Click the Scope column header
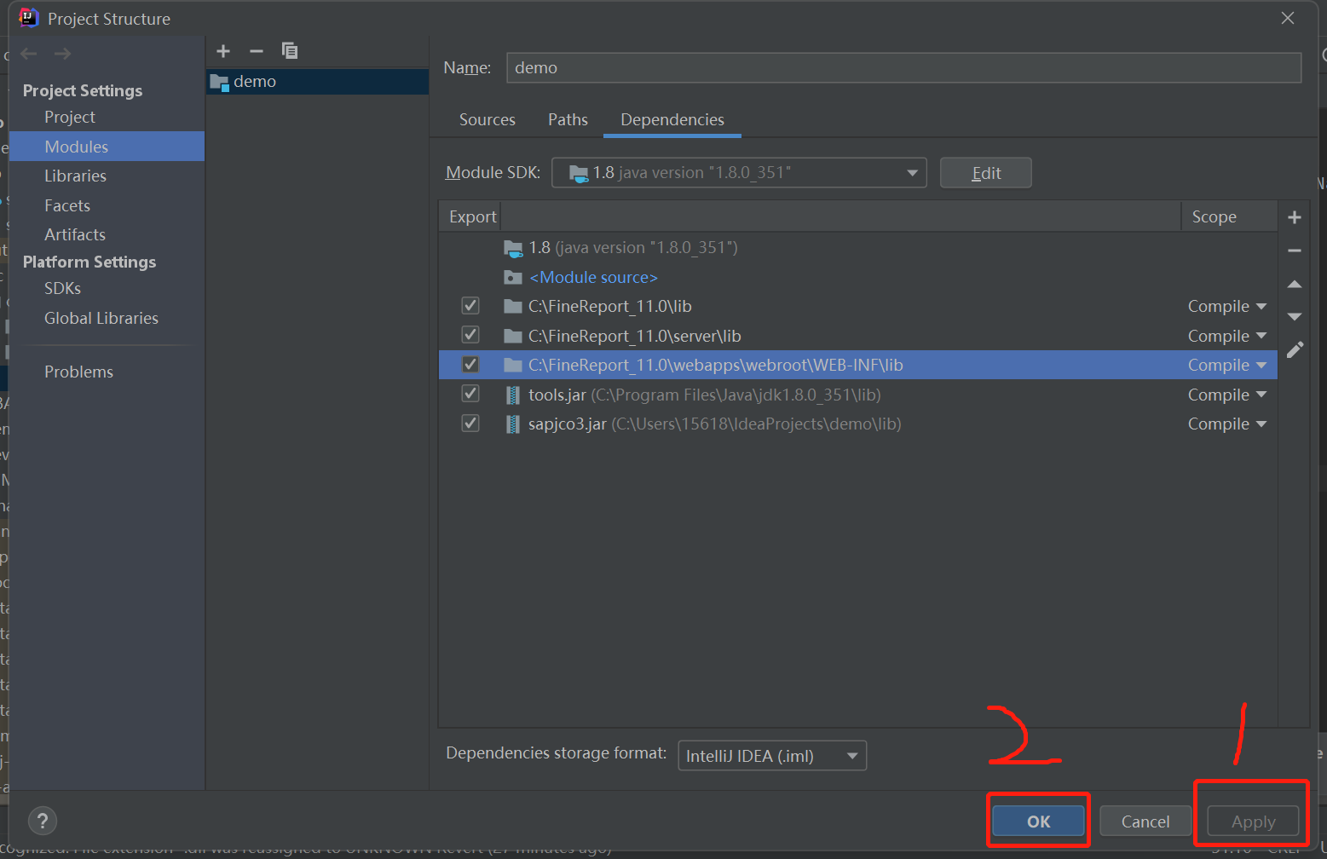 point(1214,217)
